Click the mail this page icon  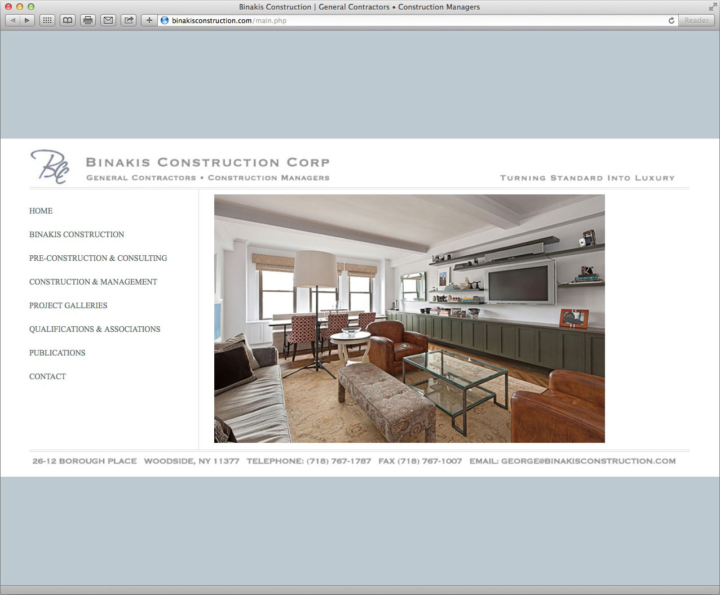coord(108,20)
